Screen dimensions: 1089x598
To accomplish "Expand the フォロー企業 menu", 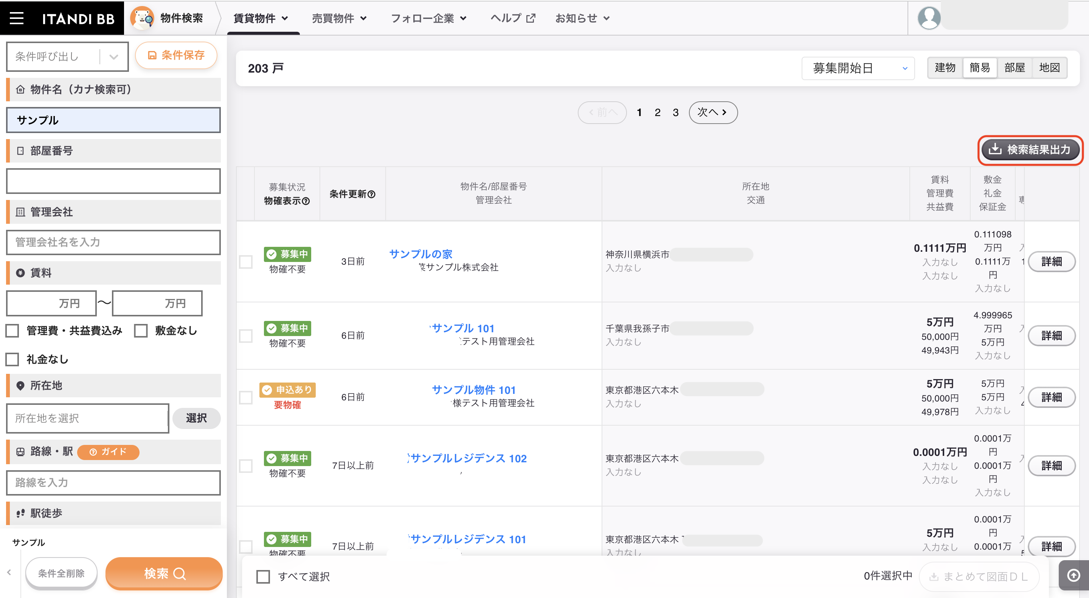I will coord(428,18).
